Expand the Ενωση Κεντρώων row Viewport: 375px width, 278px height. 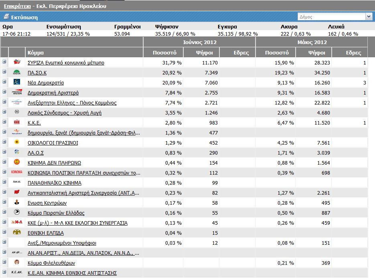(4, 202)
